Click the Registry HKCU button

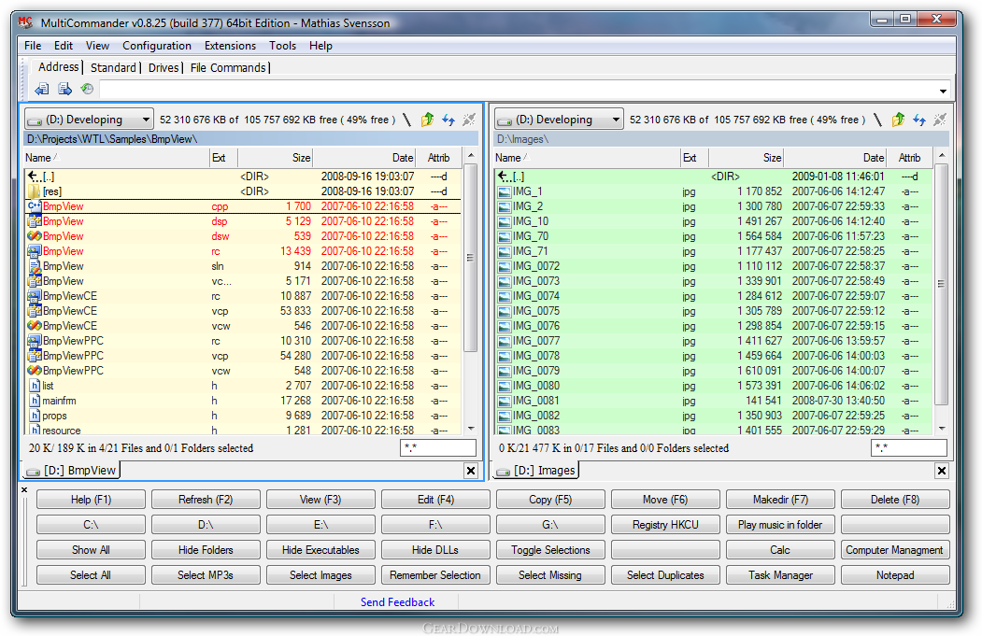665,525
